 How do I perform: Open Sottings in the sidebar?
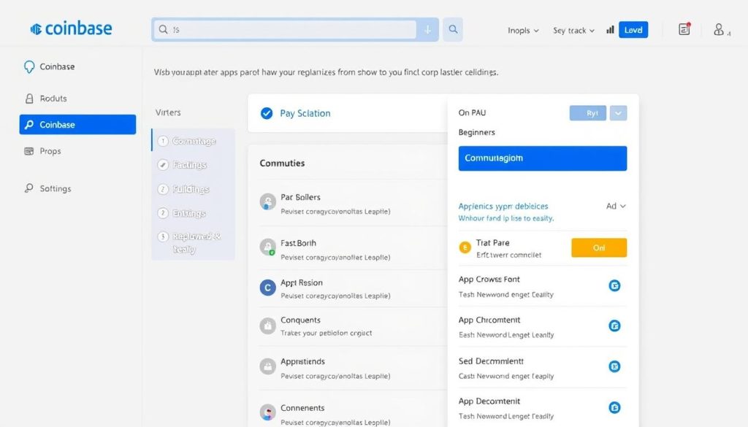coord(47,189)
